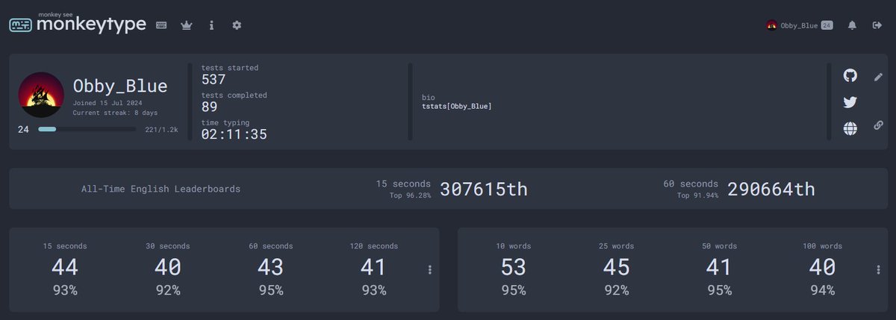Viewport: 896px width, 320px height.
Task: Click the 30 seconds personal best 40
Action: 168,267
